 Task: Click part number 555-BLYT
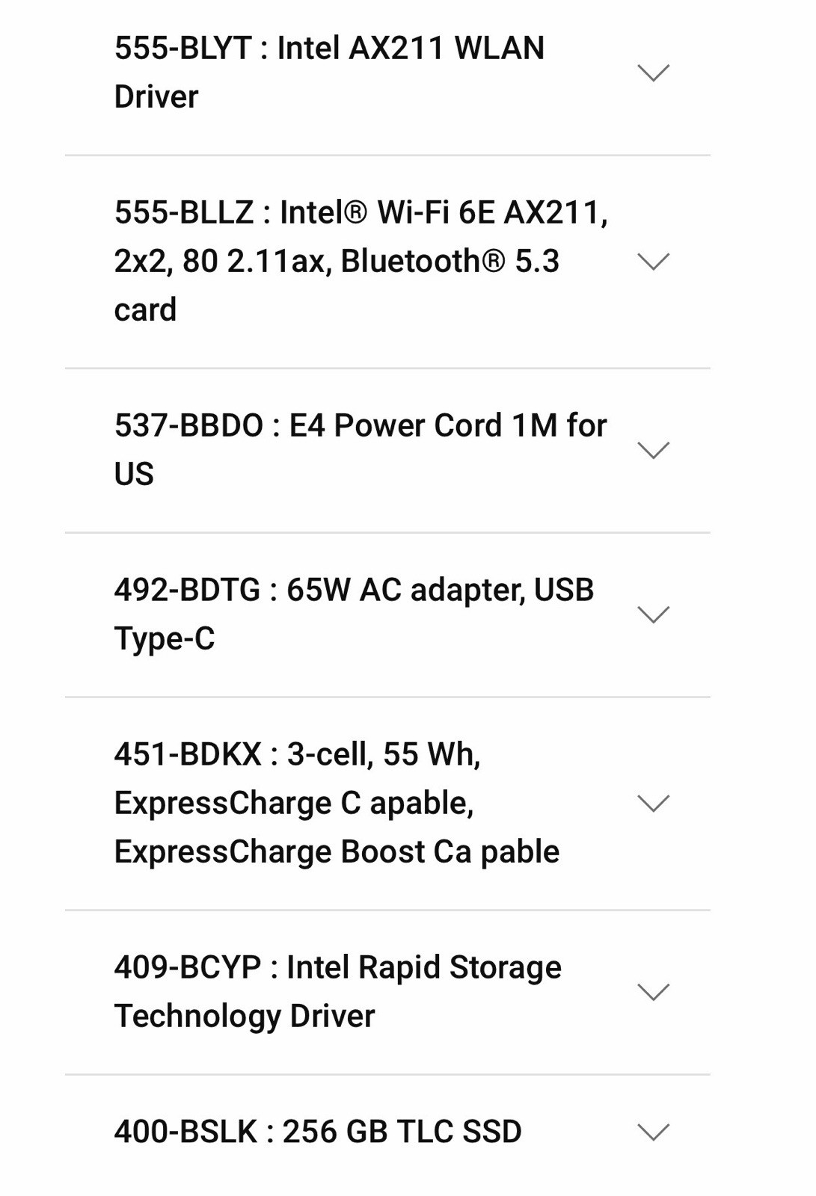[x=183, y=49]
